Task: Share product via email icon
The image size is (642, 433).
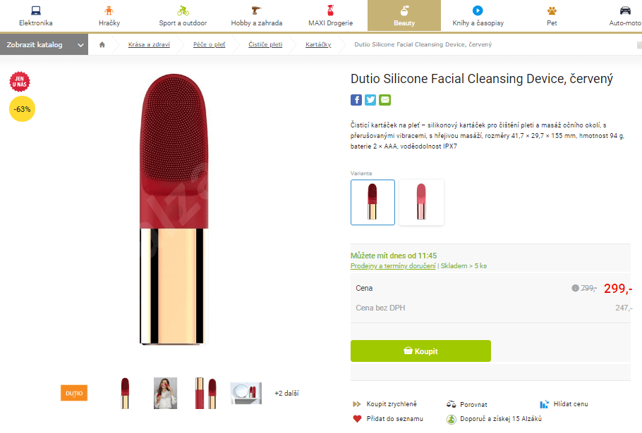Action: pos(384,100)
